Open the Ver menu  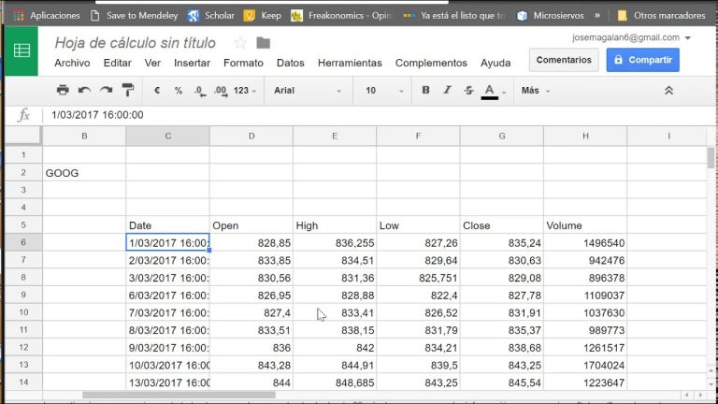click(152, 64)
